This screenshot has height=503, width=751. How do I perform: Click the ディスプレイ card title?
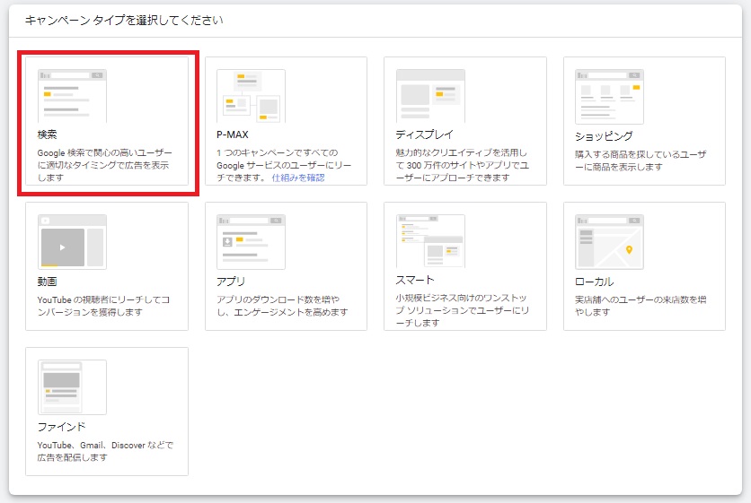click(424, 134)
